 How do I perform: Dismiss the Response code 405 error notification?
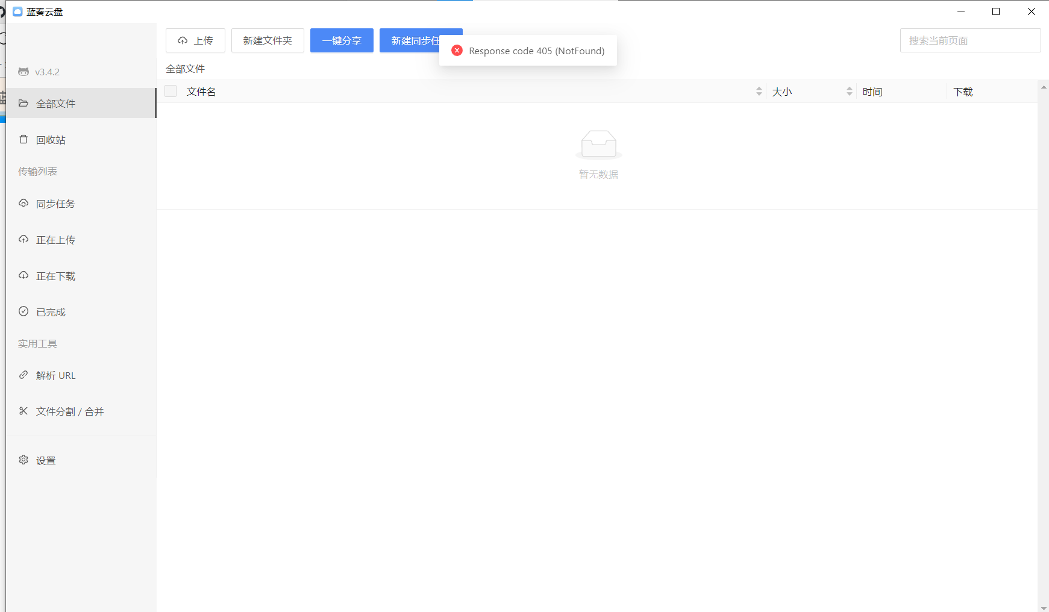[x=457, y=51]
